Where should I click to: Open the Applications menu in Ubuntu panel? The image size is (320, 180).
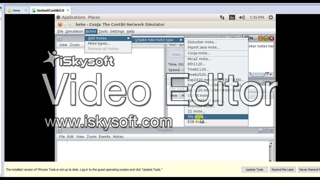click(73, 17)
